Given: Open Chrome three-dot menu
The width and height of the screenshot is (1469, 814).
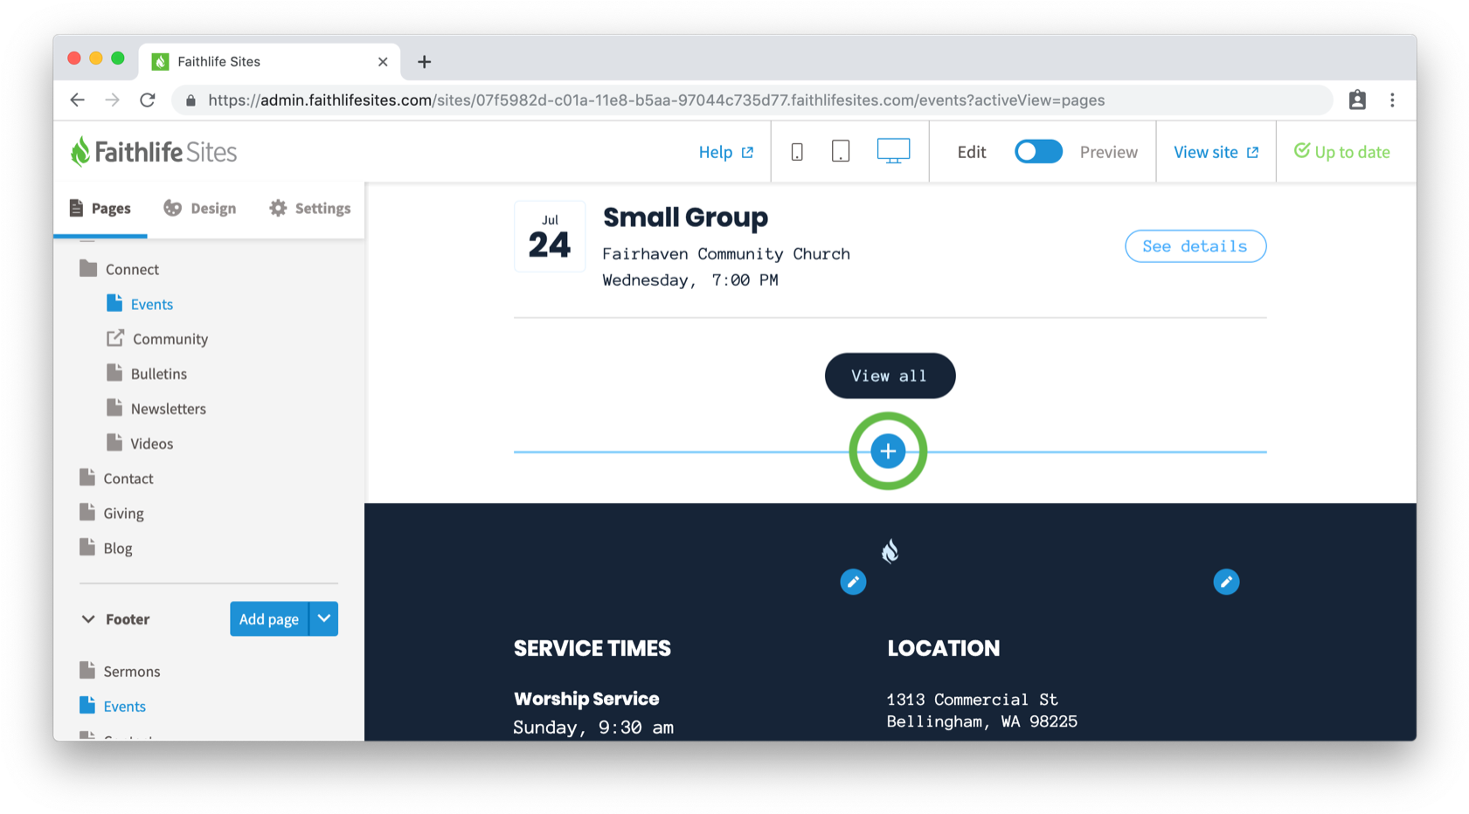Looking at the screenshot, I should 1392,100.
